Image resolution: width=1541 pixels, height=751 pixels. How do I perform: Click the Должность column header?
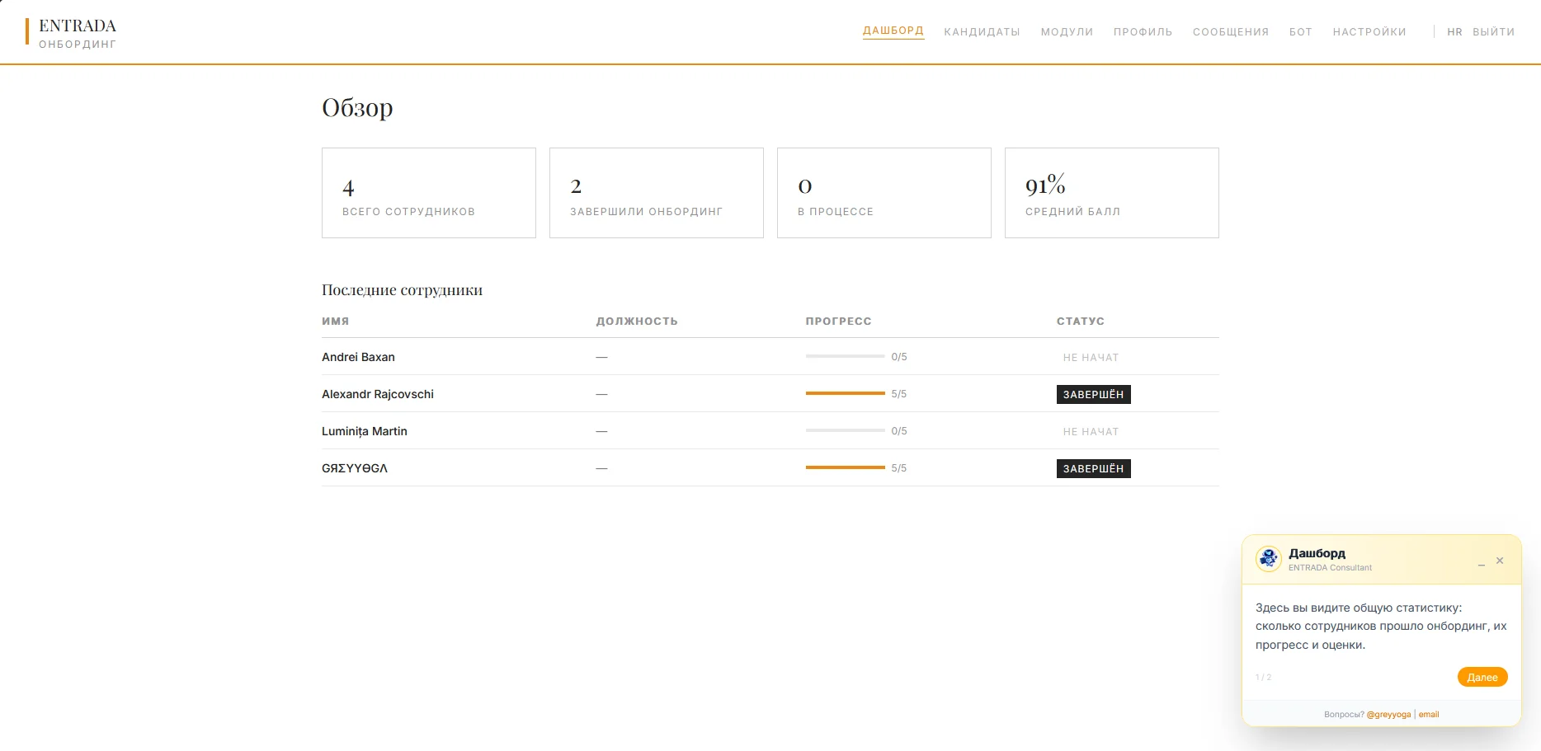tap(637, 321)
